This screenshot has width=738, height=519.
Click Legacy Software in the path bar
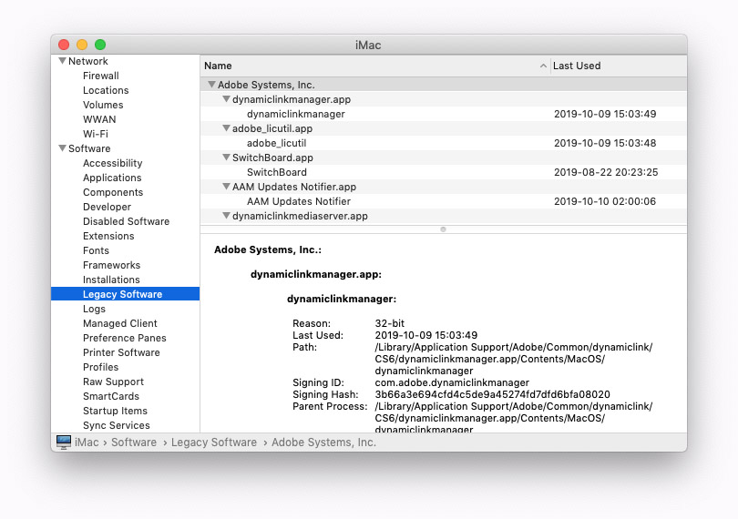click(x=214, y=443)
